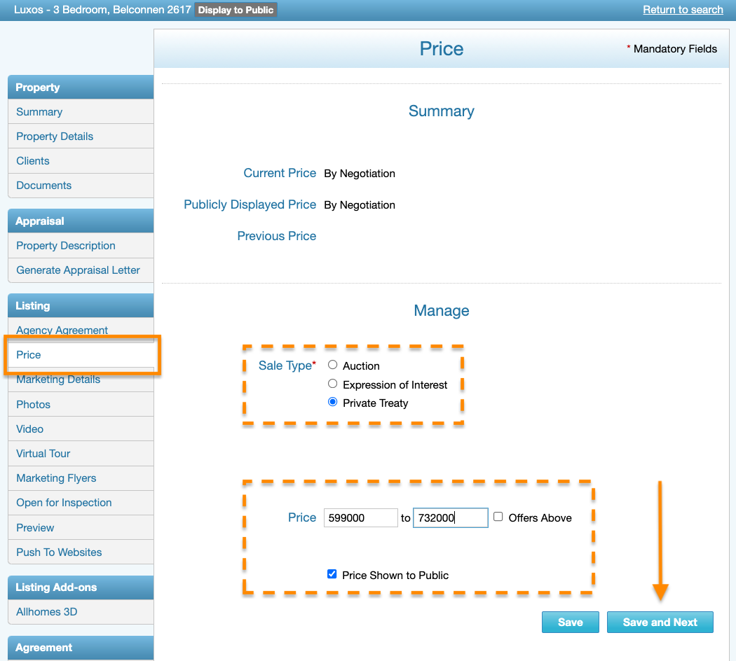Select Private Treaty radio button
Viewport: 736px width, 661px height.
(333, 403)
